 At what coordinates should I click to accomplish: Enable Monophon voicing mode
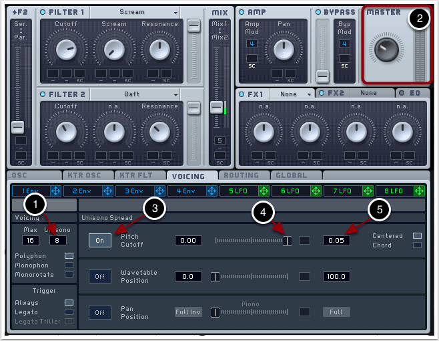tap(69, 265)
